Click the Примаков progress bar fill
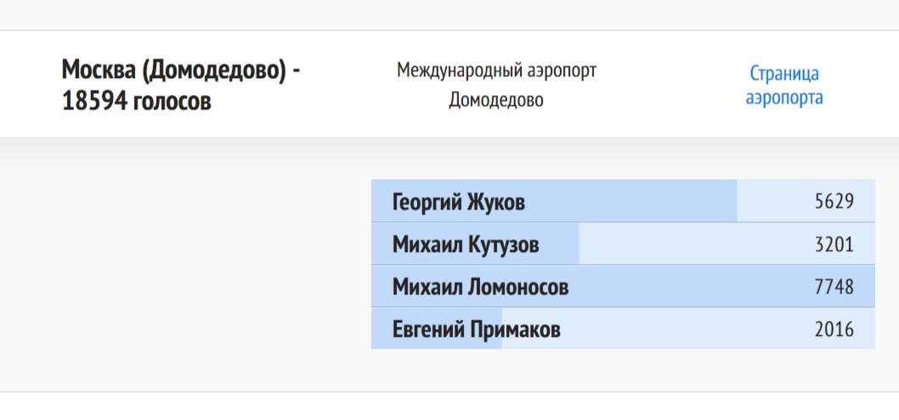This screenshot has height=420, width=899. coord(436,328)
